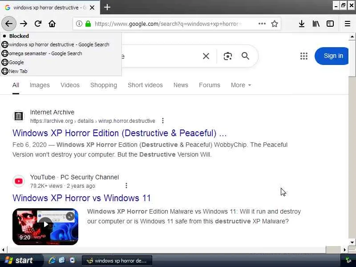
Task: View site information icon in address bar
Action: coord(79,24)
